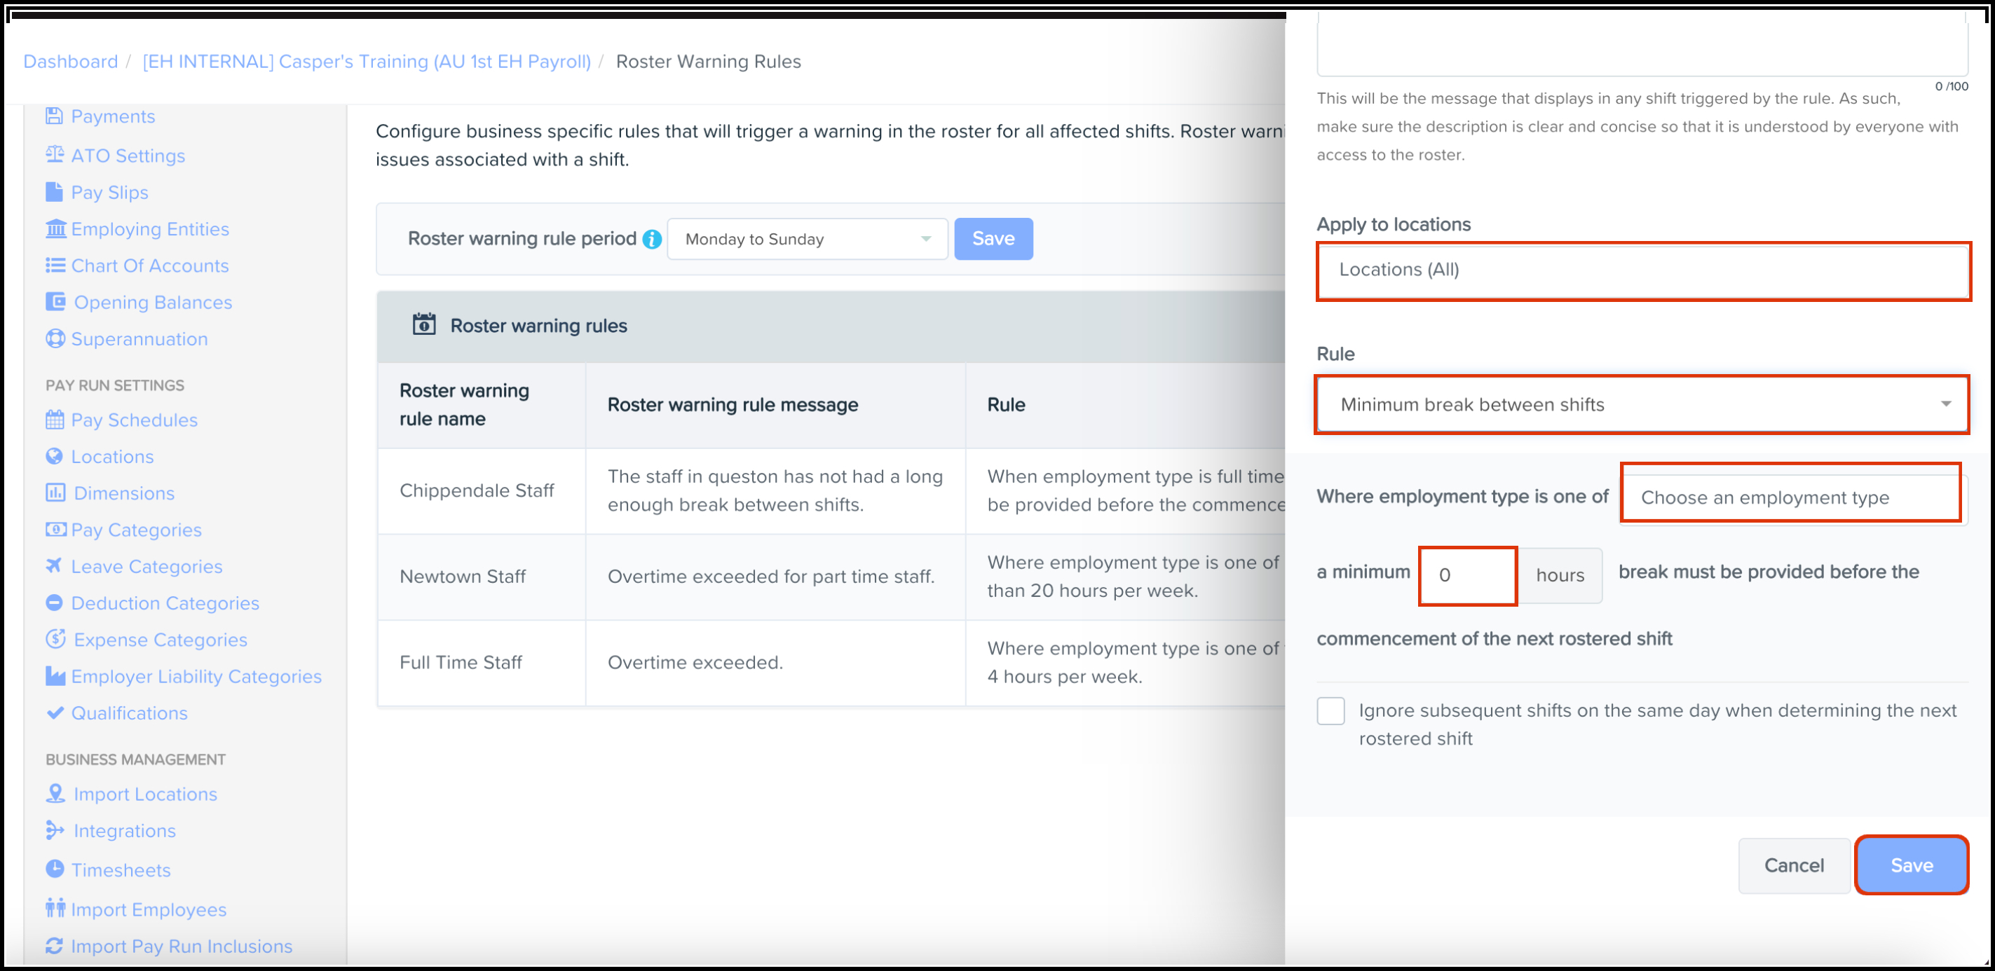Tick the Ignore subsequent shifts checkbox

[1330, 710]
